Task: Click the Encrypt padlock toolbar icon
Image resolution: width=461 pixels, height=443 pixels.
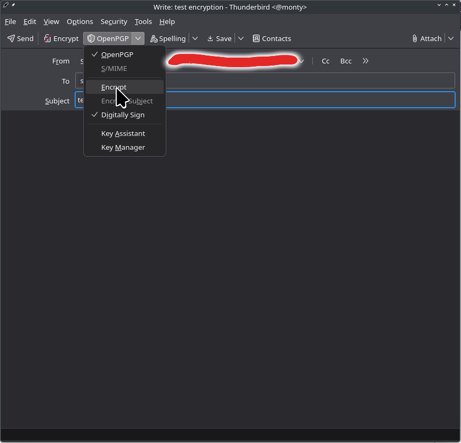Action: pos(47,38)
